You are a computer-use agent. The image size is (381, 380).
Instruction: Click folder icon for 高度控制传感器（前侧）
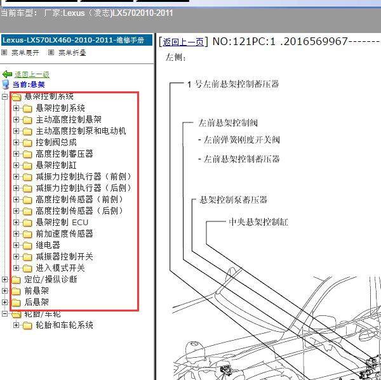[x=27, y=200]
